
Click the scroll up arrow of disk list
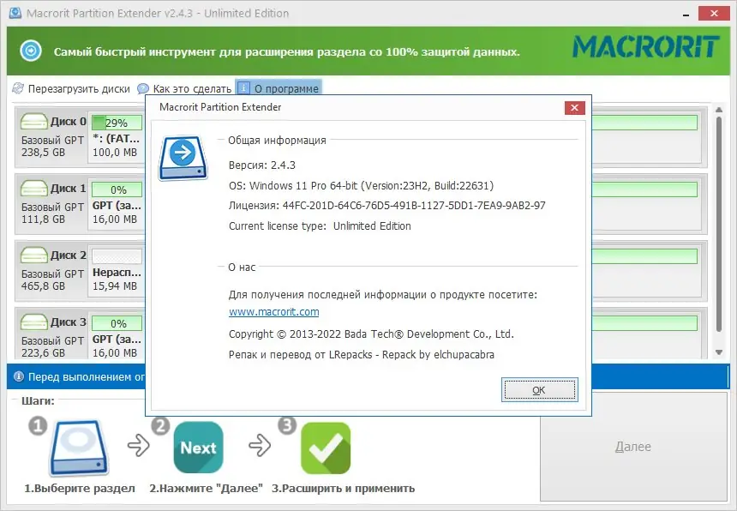(719, 110)
